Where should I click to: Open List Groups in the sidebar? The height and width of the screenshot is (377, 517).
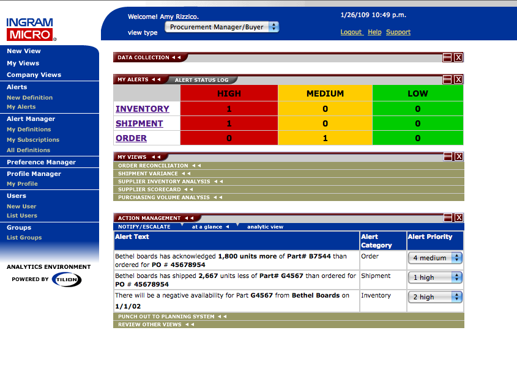(24, 238)
